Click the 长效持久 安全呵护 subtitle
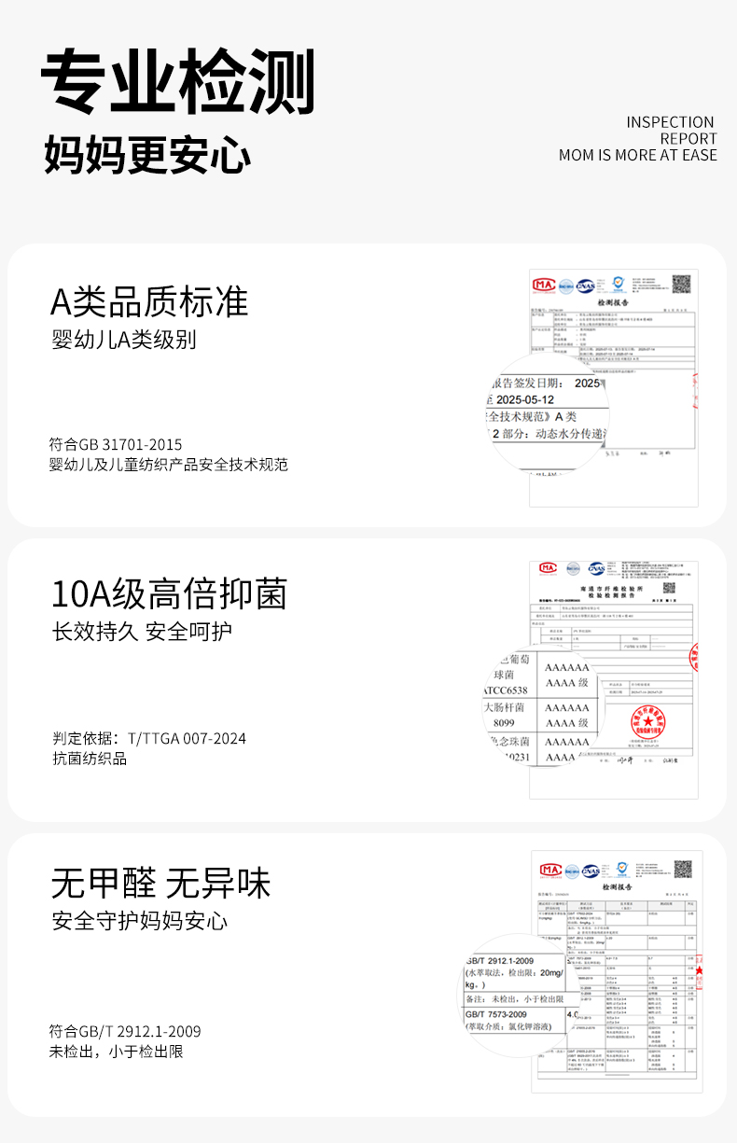The width and height of the screenshot is (737, 1143). click(142, 632)
